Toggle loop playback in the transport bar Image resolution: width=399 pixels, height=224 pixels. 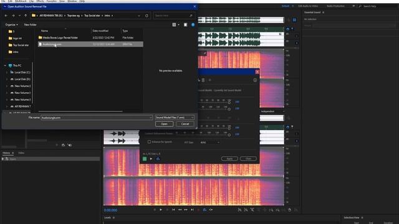(204, 210)
